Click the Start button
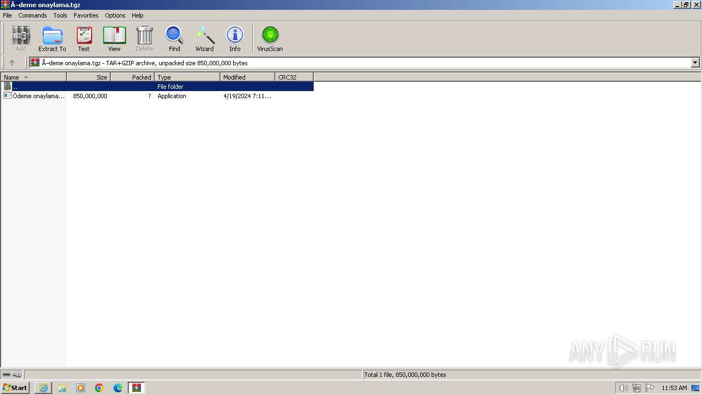The width and height of the screenshot is (702, 395). pos(15,388)
